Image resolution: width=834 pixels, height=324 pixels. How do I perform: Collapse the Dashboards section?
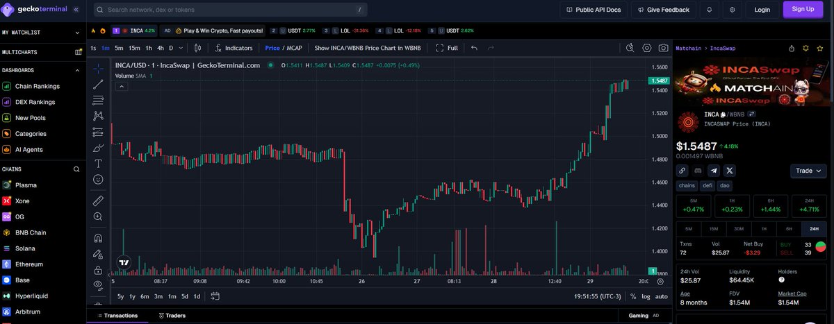coord(78,70)
